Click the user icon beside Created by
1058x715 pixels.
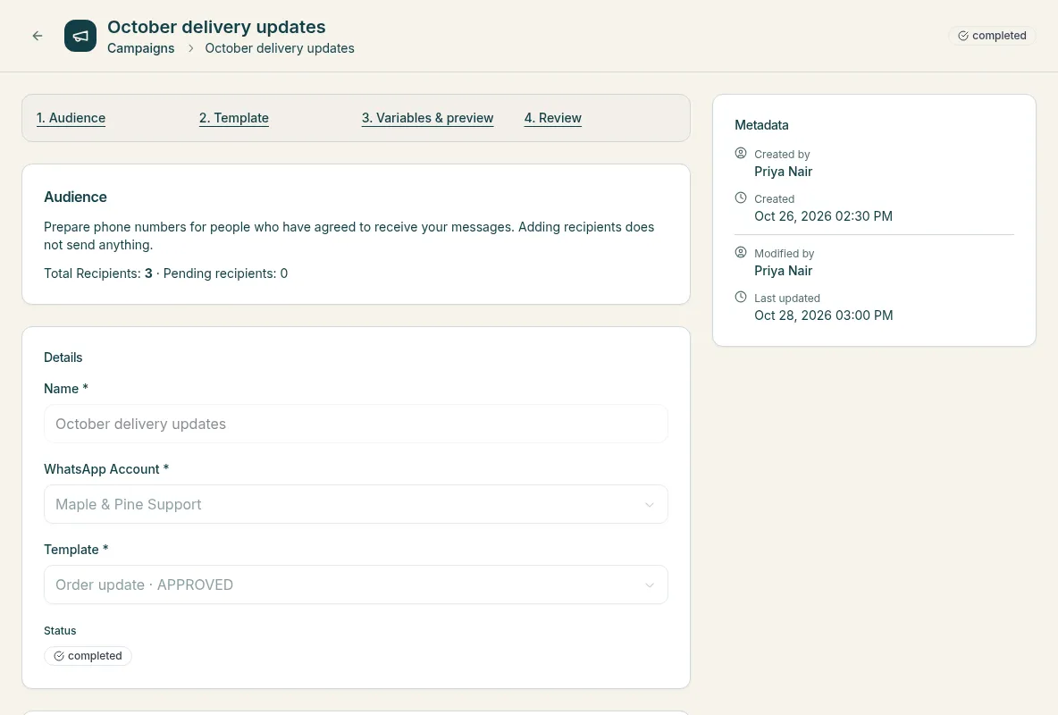pyautogui.click(x=740, y=153)
